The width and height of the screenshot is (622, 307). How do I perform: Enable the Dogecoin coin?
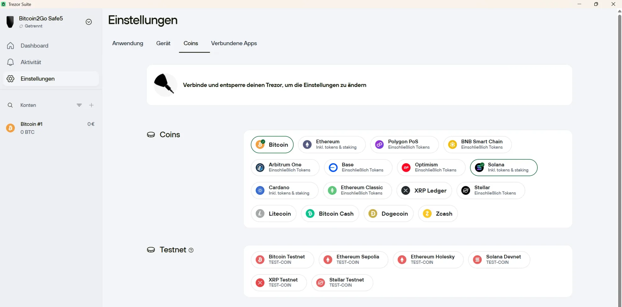pos(388,214)
